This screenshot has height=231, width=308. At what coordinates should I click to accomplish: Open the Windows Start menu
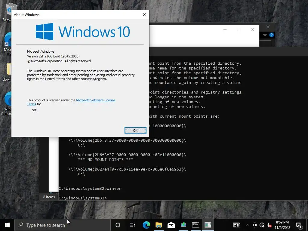[x=7, y=225]
